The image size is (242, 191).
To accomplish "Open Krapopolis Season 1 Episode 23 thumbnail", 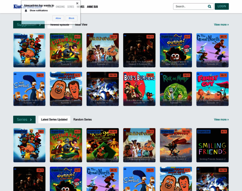I will coord(103,50).
